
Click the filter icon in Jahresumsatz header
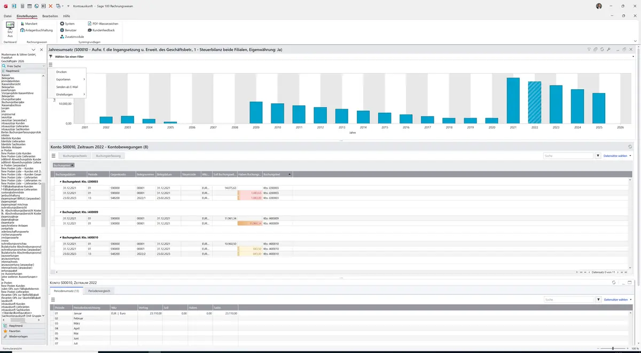coord(589,49)
